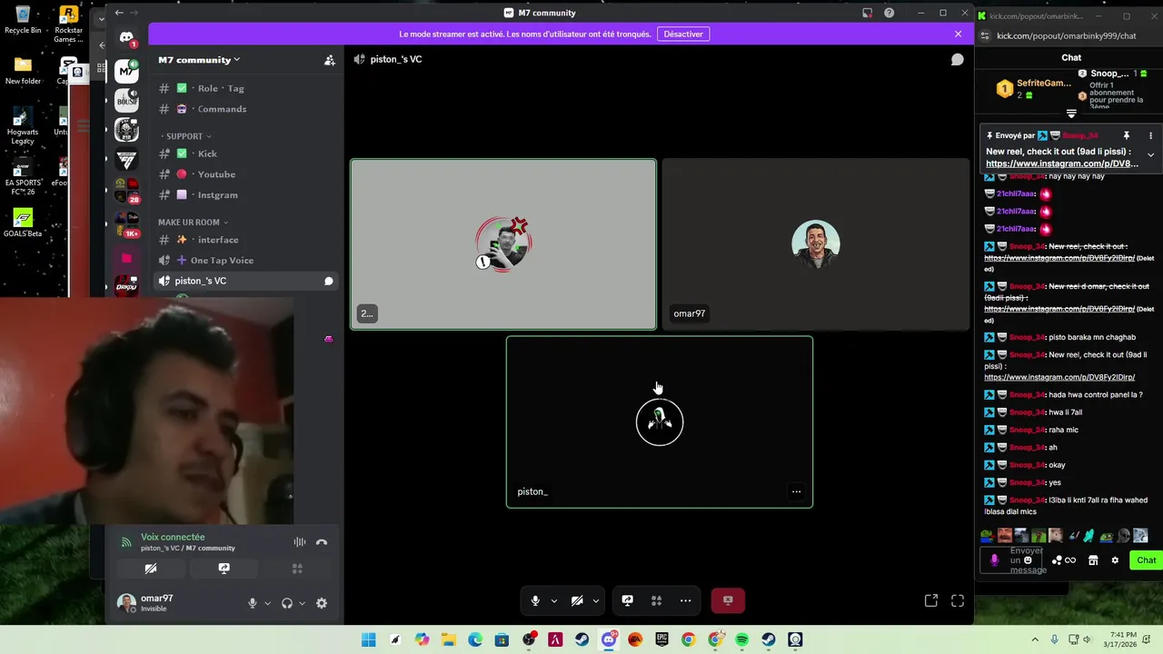Collapse the SUPPORT category
The image size is (1163, 654).
184,136
